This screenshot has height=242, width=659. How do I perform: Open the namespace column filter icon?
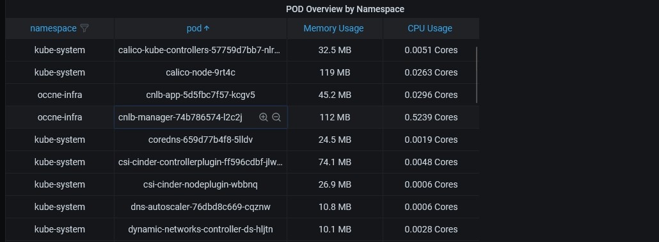pos(84,28)
